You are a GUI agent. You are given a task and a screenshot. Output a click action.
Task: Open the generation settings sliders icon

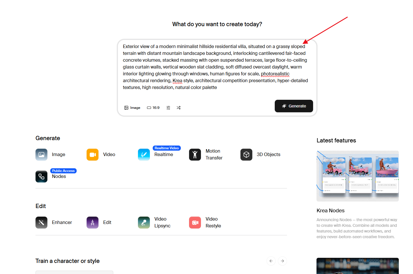pos(168,108)
